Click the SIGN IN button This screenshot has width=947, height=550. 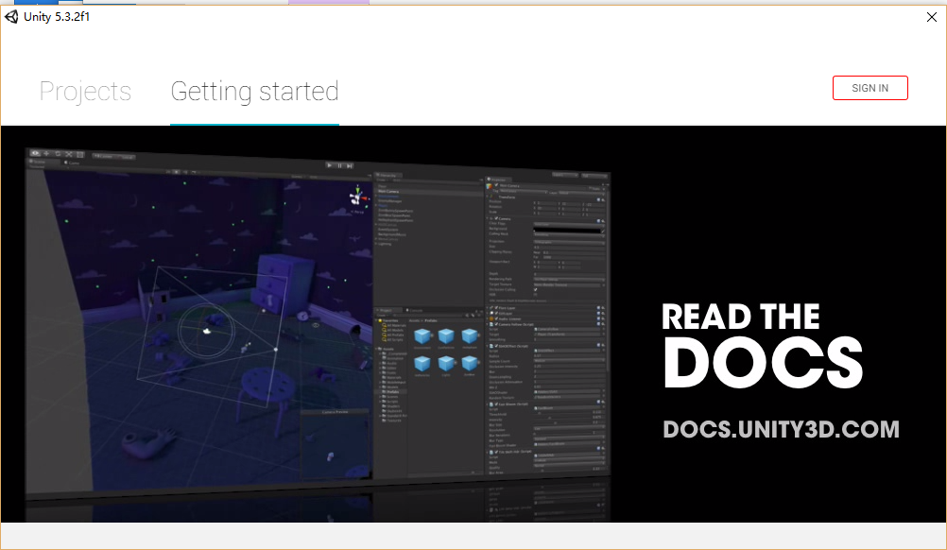[x=870, y=88]
